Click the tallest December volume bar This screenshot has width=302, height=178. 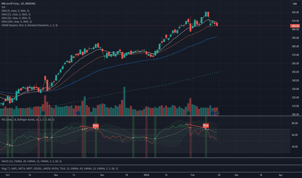(124, 101)
